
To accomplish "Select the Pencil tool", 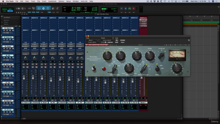I will point(57,8).
